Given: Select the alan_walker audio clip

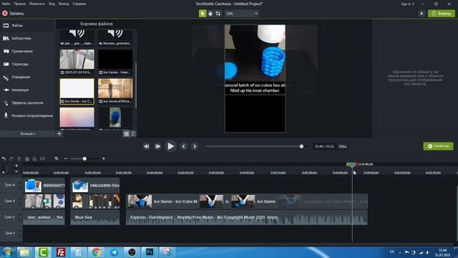Looking at the screenshot, I should [44, 217].
